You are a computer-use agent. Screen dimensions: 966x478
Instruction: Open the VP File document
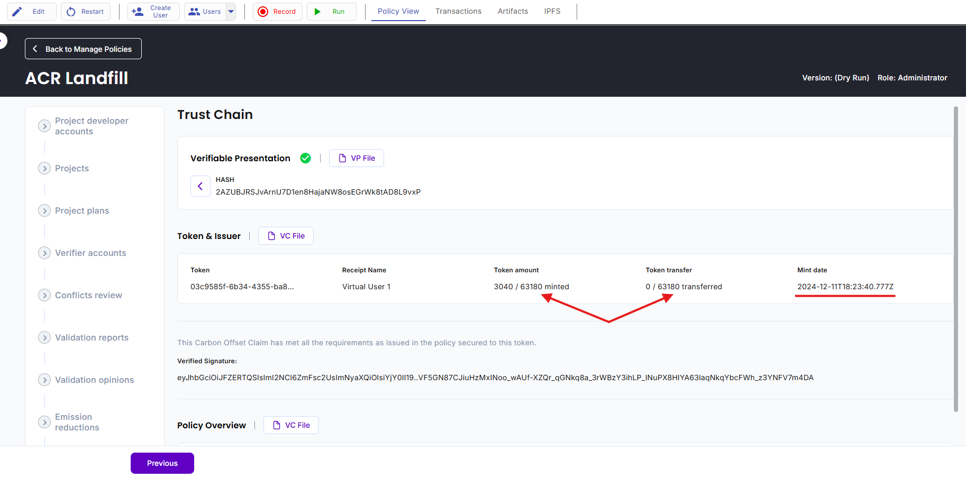click(357, 158)
